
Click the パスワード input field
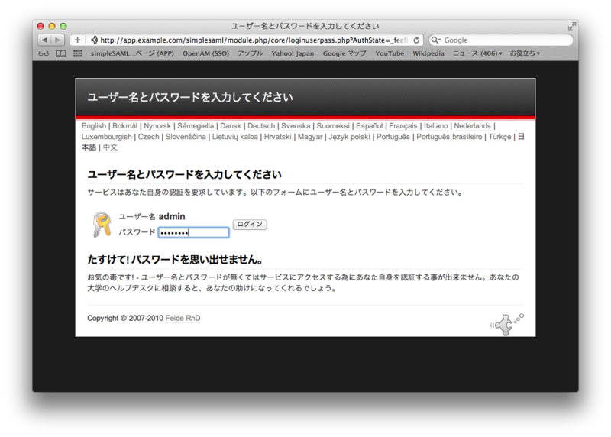point(193,233)
